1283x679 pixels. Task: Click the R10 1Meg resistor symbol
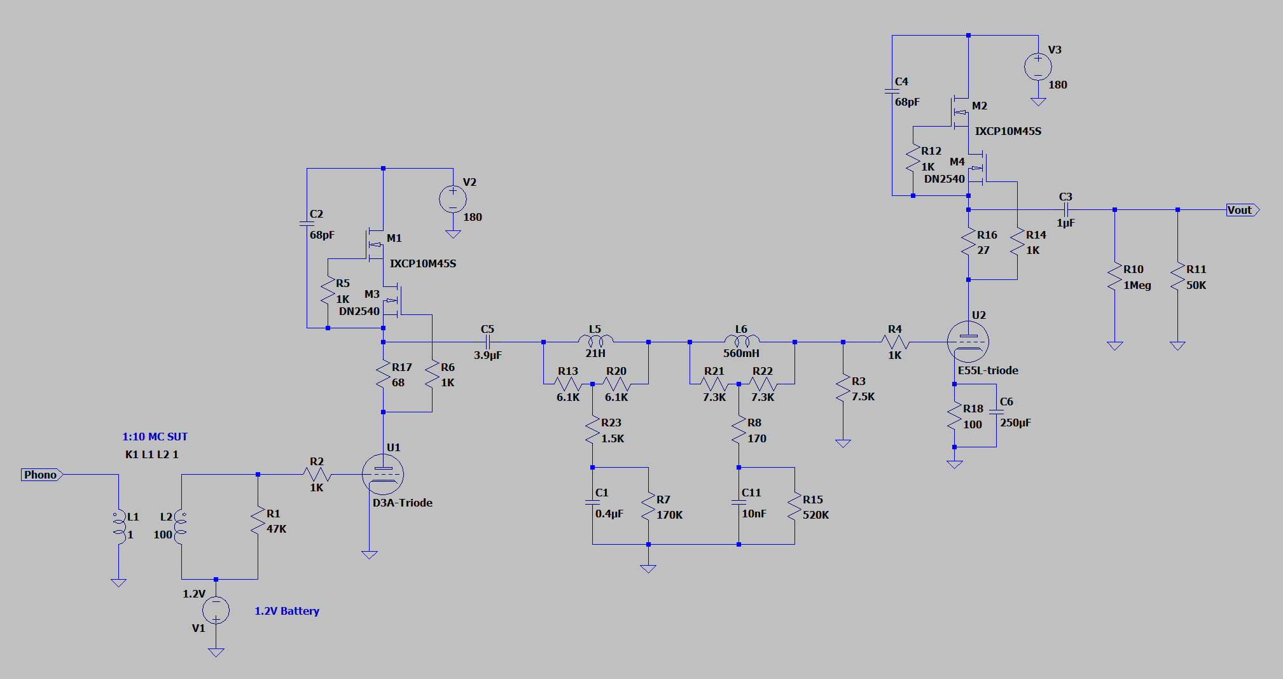coord(1114,276)
